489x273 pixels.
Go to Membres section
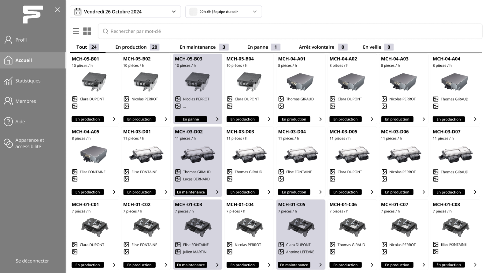tap(25, 101)
